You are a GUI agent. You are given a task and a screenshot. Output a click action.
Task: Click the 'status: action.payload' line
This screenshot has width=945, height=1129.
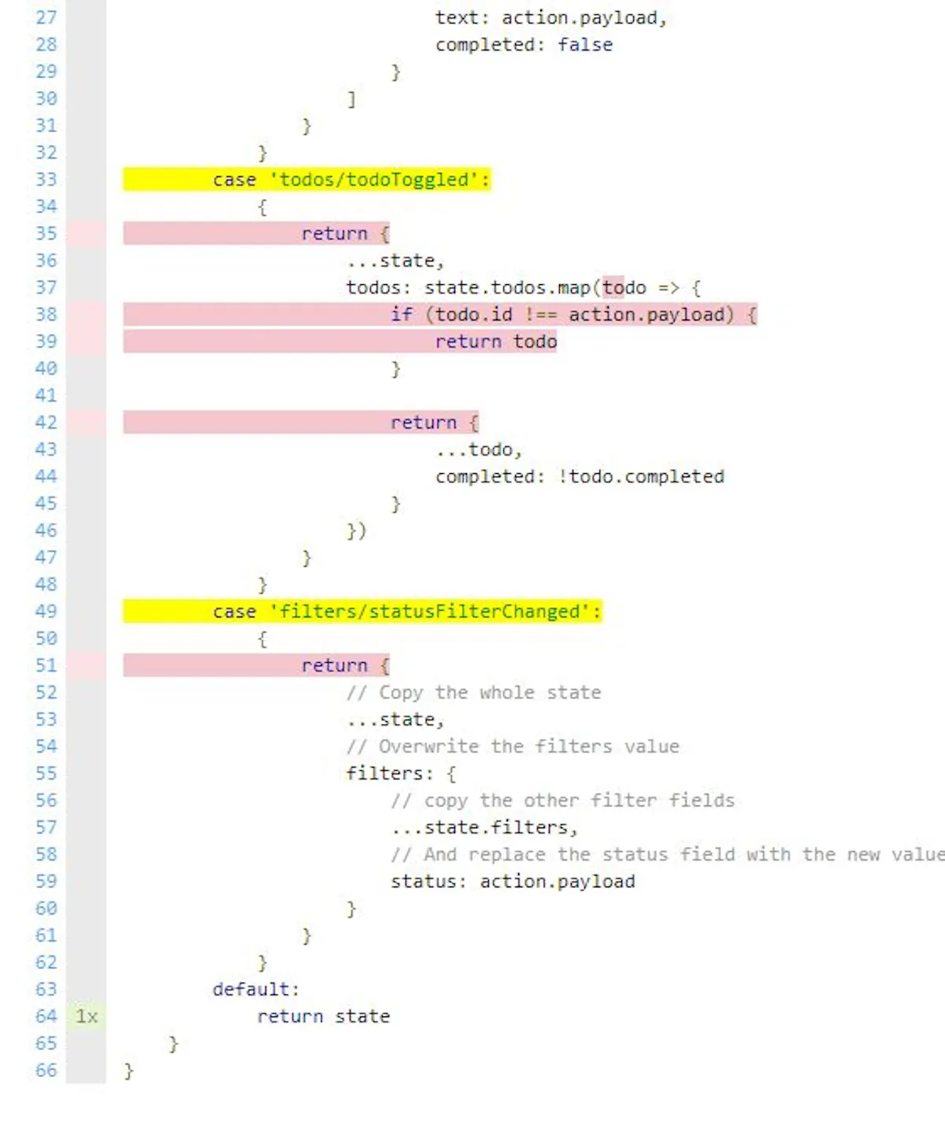pyautogui.click(x=513, y=882)
